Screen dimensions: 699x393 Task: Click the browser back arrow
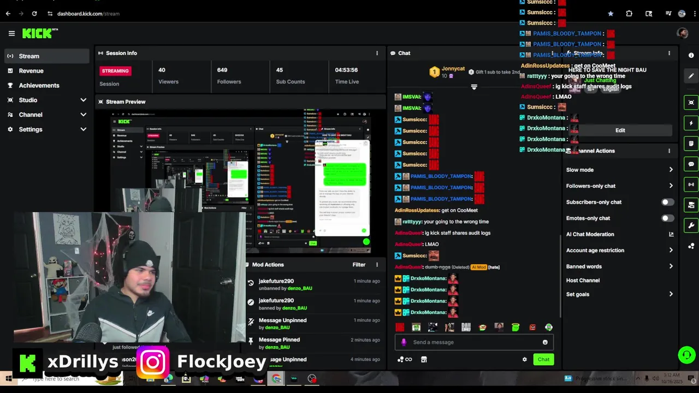click(8, 13)
